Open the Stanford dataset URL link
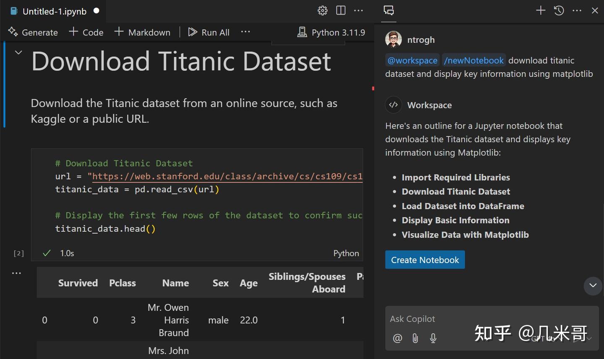The height and width of the screenshot is (359, 604). coord(226,176)
